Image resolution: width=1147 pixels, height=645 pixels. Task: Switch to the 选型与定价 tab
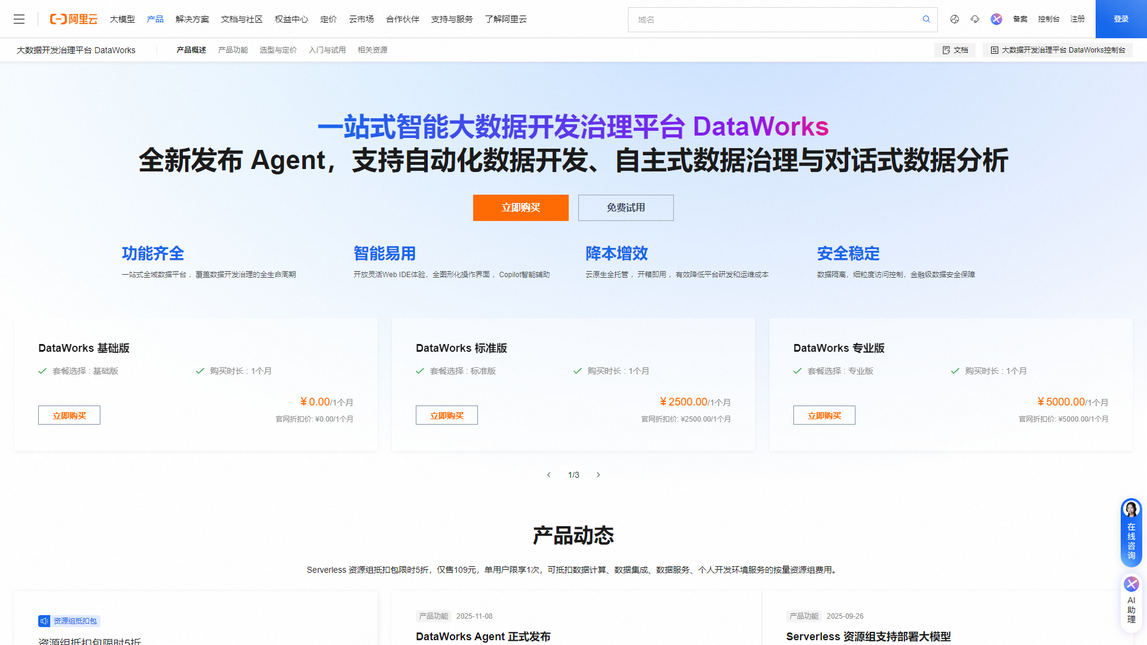(278, 50)
